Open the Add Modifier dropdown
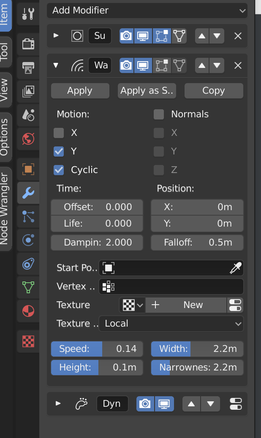This screenshot has height=438, width=261. (147, 10)
